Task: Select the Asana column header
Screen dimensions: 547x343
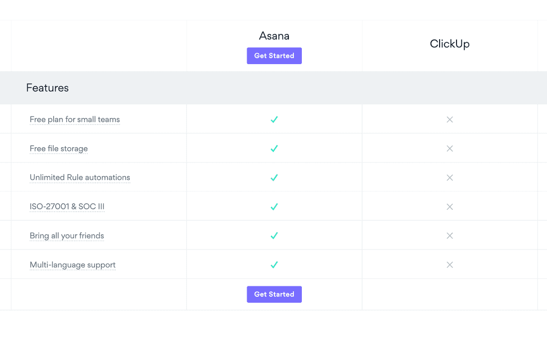Action: 274,35
